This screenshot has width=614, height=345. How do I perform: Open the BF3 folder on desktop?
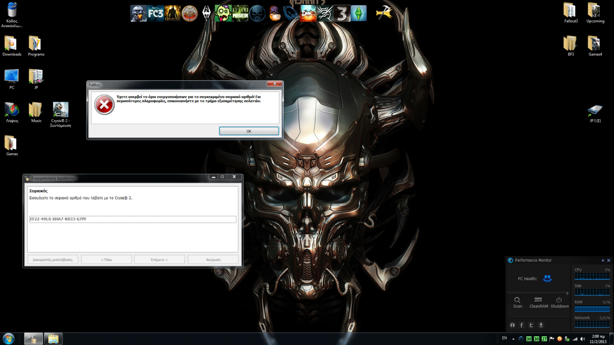[571, 46]
